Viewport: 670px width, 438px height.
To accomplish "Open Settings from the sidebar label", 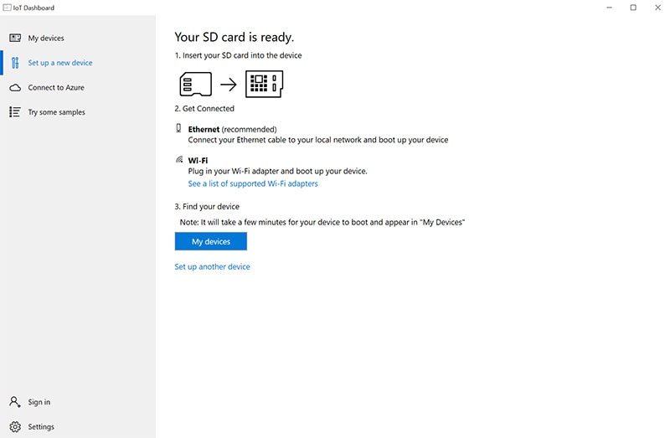I will point(41,426).
